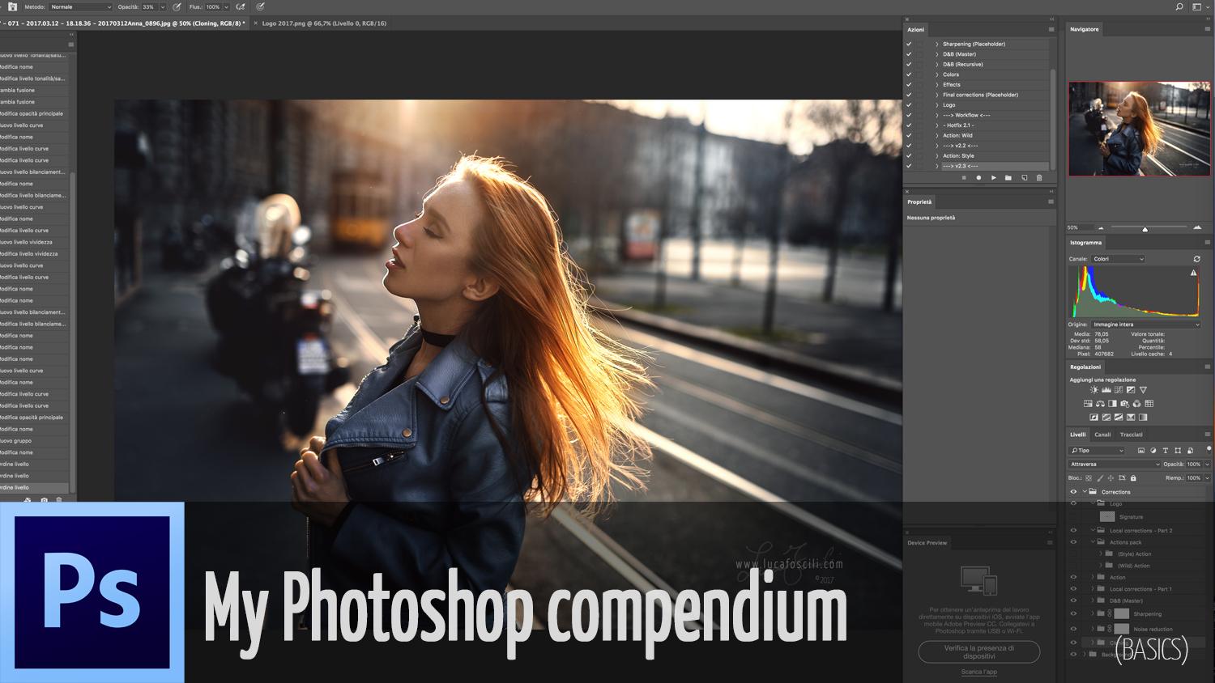Add an Invert adjustment

click(x=1094, y=418)
